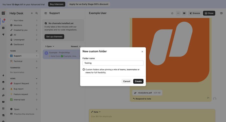Snooze the conversation
Image resolution: width=226 pixels, height=122 pixels.
click(x=195, y=13)
